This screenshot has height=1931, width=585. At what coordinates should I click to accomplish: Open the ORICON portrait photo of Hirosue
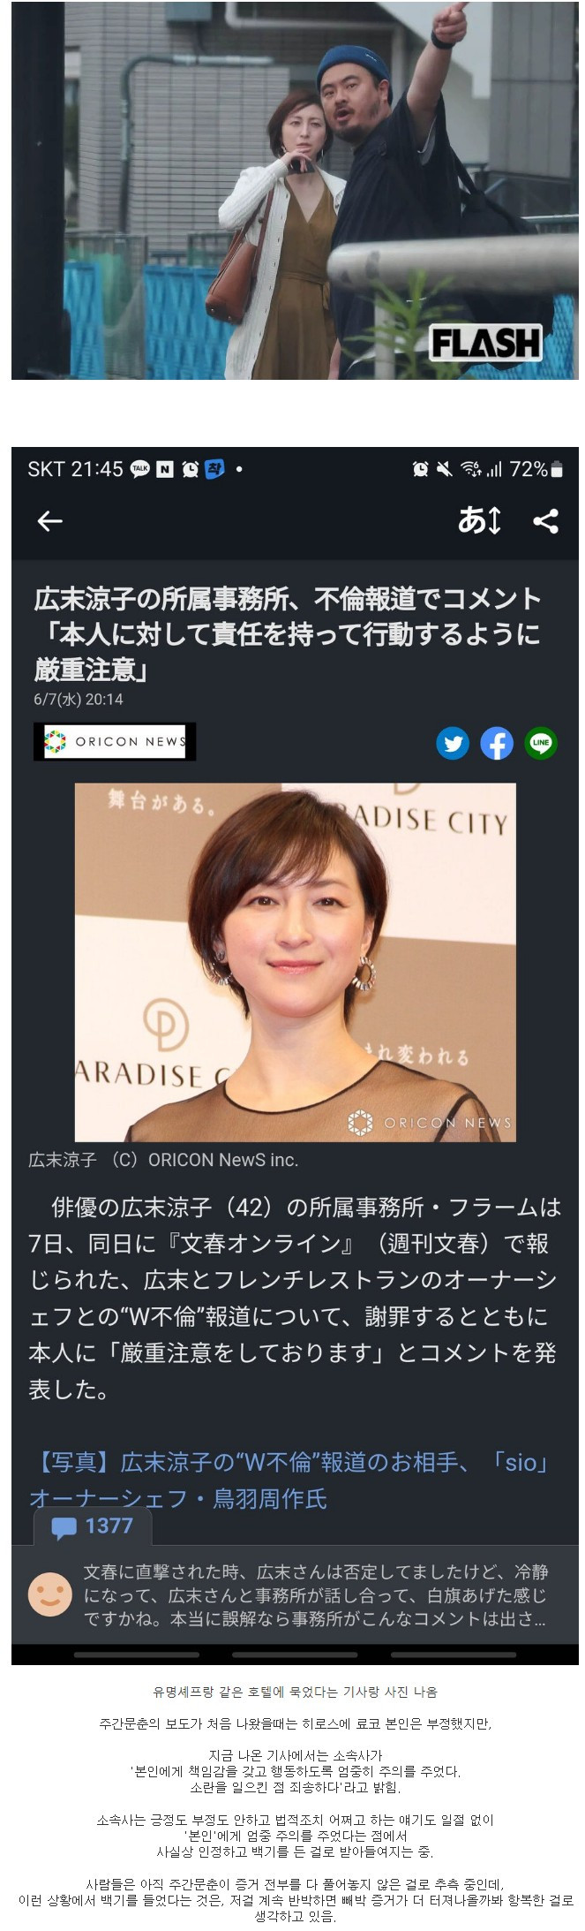[x=295, y=962]
